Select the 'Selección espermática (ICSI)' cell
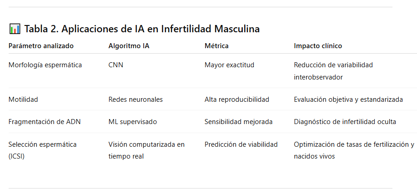 click(x=42, y=150)
